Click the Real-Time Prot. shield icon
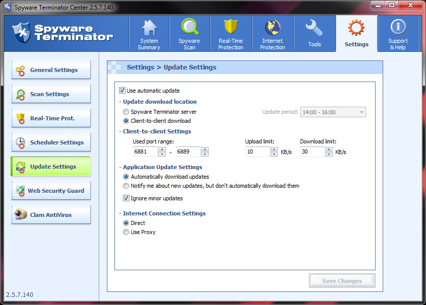This screenshot has height=305, width=426. [20, 118]
